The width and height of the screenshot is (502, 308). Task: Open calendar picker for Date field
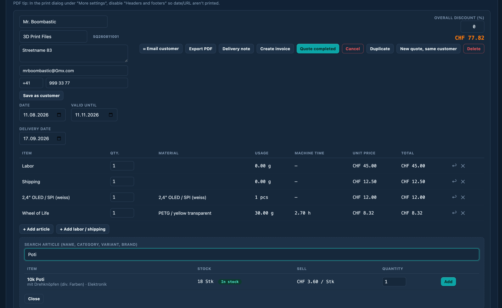click(59, 115)
